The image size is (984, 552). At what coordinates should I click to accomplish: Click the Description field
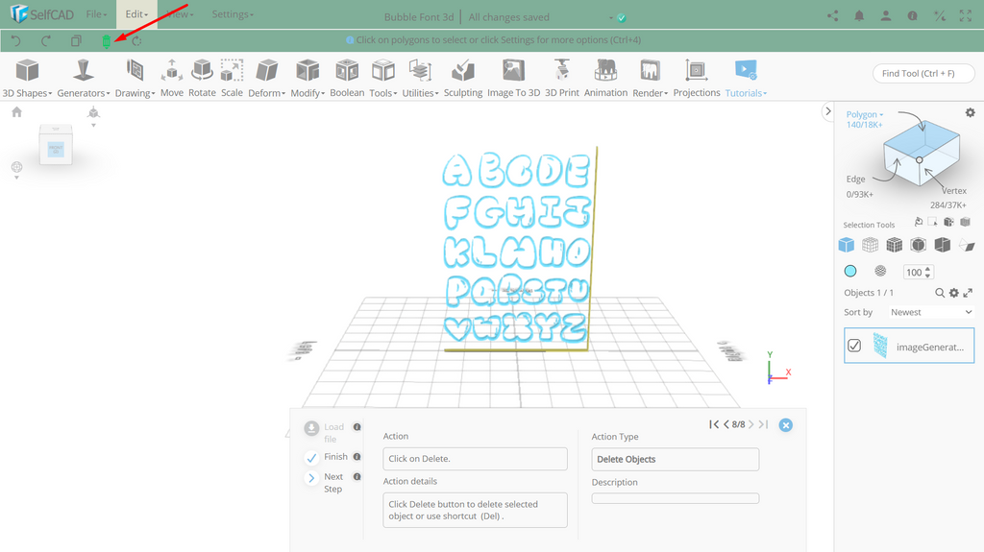[676, 498]
